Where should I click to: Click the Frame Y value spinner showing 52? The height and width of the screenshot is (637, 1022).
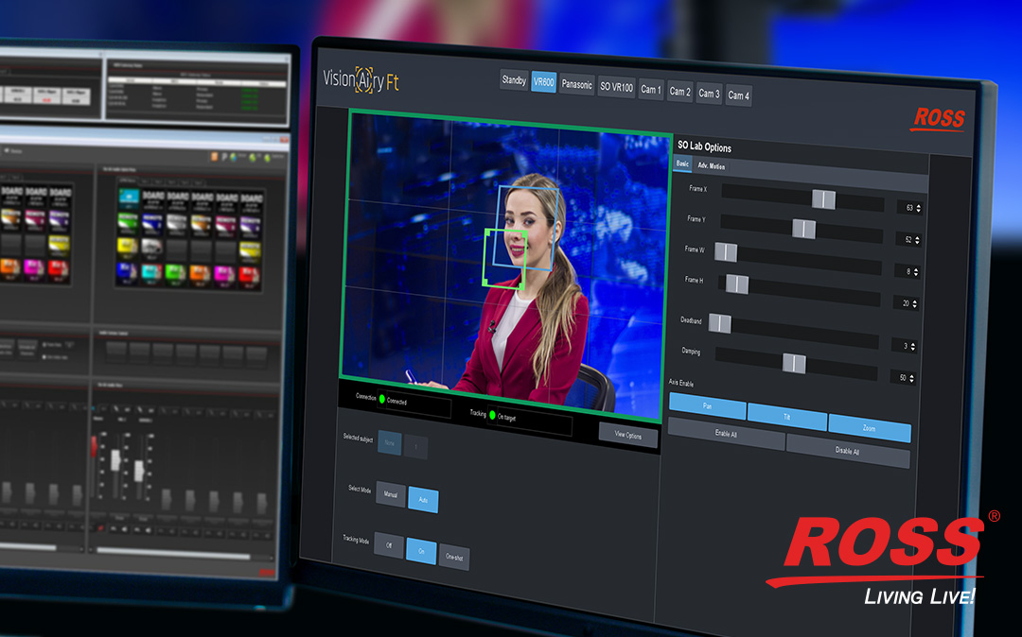point(909,240)
